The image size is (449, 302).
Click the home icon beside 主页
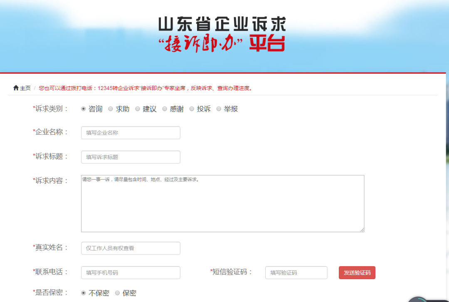[x=16, y=88]
